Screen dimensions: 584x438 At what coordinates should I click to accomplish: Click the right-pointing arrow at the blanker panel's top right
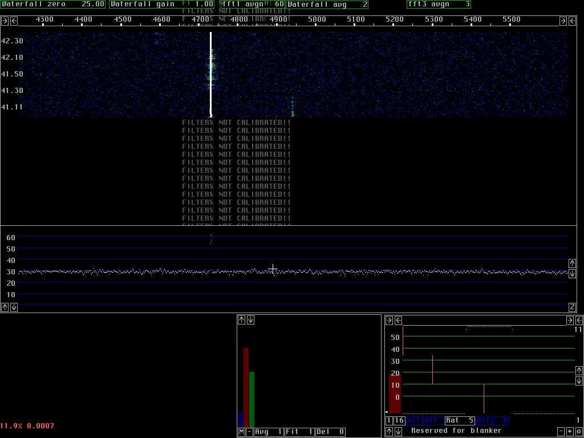click(570, 321)
